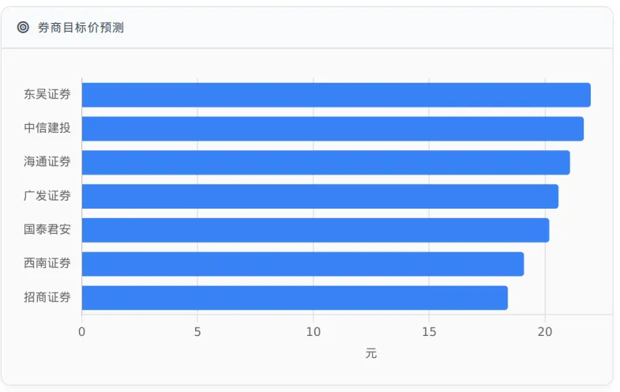Click the 国泰君安 blue bar
Viewport: 620px width, 392px height.
click(315, 230)
